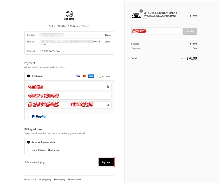
Task: Select the Credit card payment option
Action: [29, 76]
